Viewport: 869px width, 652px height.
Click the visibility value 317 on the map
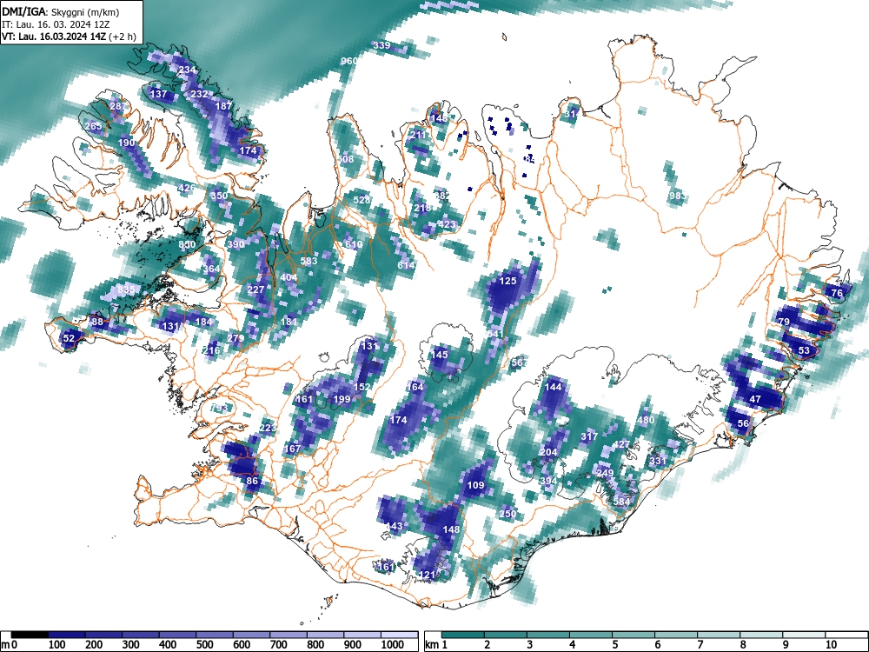pyautogui.click(x=589, y=436)
